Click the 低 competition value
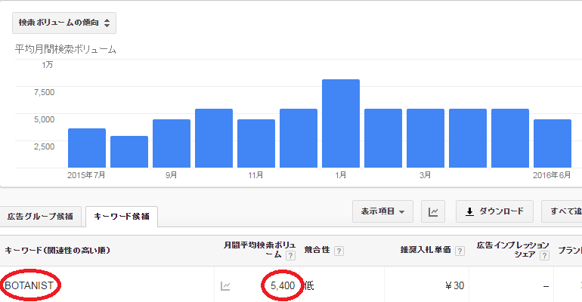Viewport: 582px width, 302px height. click(x=309, y=285)
